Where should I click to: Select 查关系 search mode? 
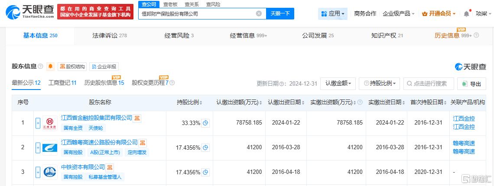[x=191, y=4]
